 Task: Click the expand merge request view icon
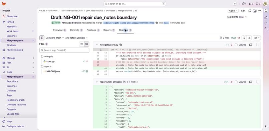tap(250, 11)
